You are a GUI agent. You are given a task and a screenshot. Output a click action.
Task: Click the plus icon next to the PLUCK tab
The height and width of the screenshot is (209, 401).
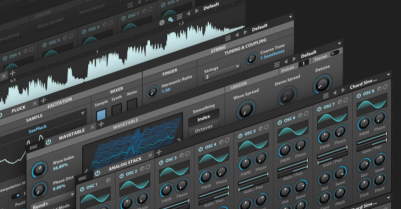tap(43, 100)
